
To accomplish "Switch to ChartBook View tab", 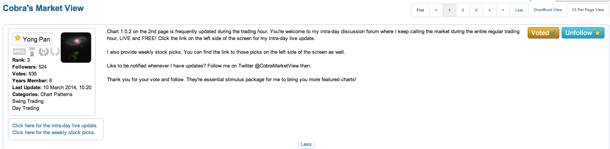I will (548, 10).
